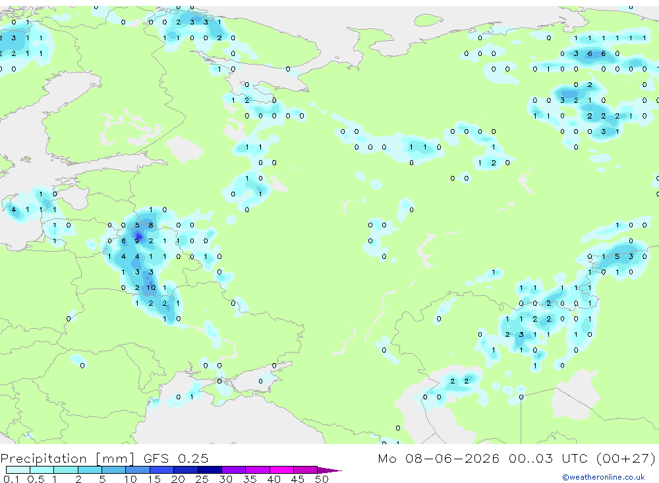Click the 'Precipitation [mm]' title text
This screenshot has height=483, width=659.
click(67, 459)
